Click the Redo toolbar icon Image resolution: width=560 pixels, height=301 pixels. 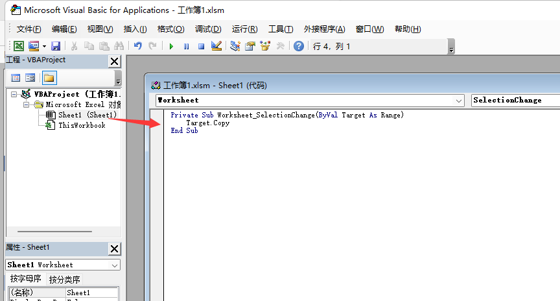(152, 46)
